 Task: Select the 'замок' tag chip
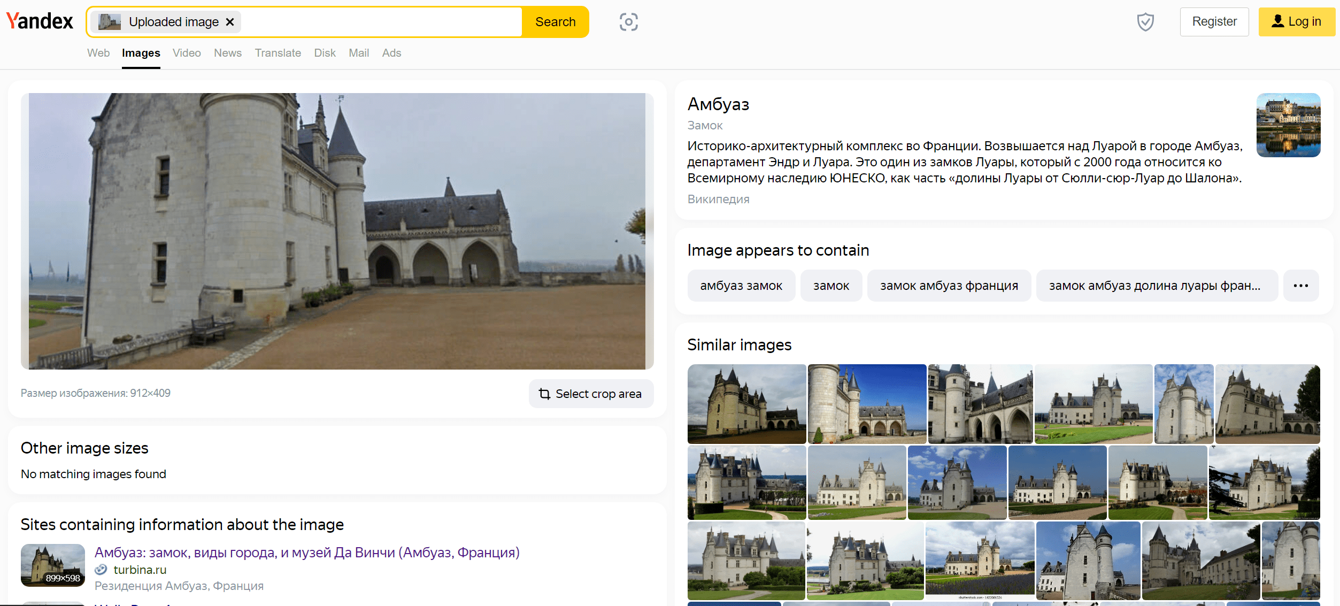click(831, 286)
